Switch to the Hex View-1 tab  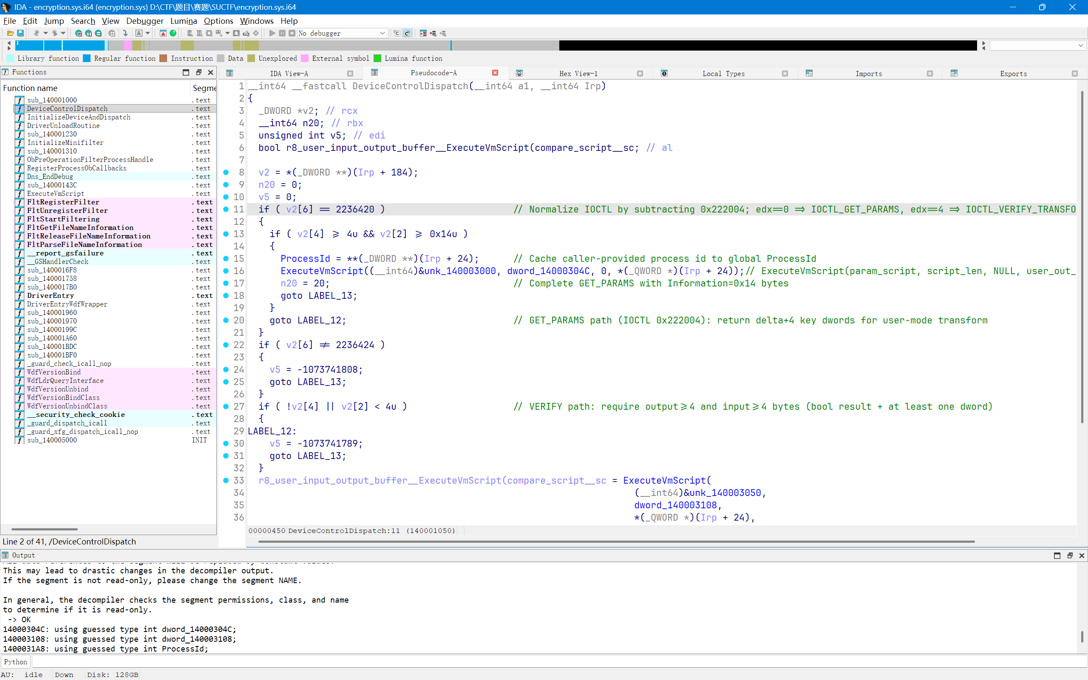(578, 73)
